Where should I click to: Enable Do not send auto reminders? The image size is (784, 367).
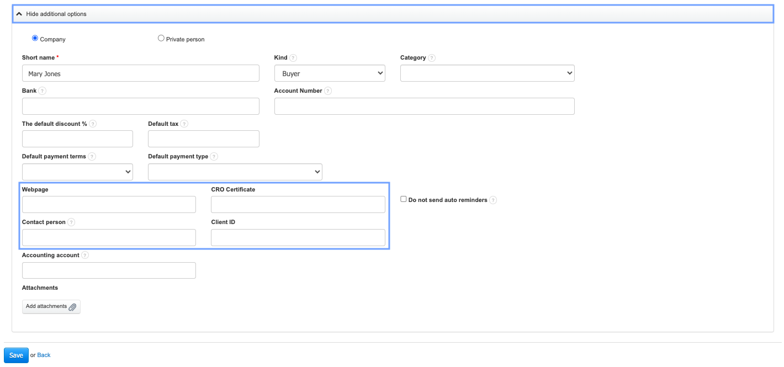coord(404,199)
